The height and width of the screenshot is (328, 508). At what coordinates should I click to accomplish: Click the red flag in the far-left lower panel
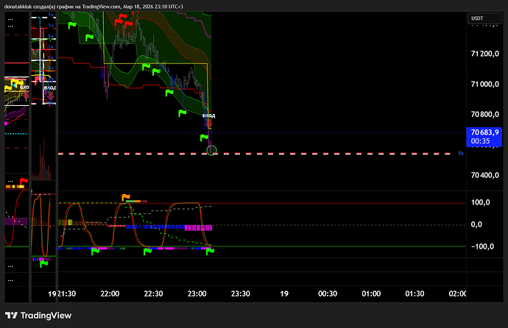coord(23,180)
